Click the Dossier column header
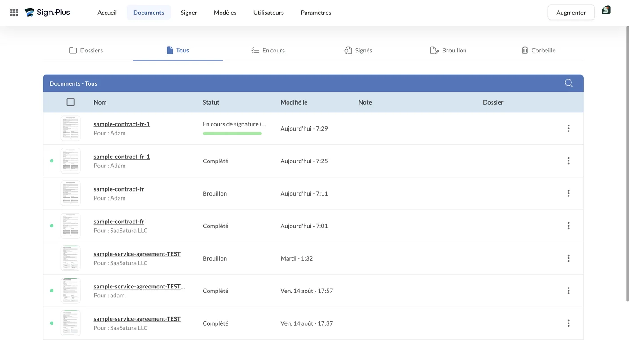Image resolution: width=629 pixels, height=340 pixels. click(493, 102)
